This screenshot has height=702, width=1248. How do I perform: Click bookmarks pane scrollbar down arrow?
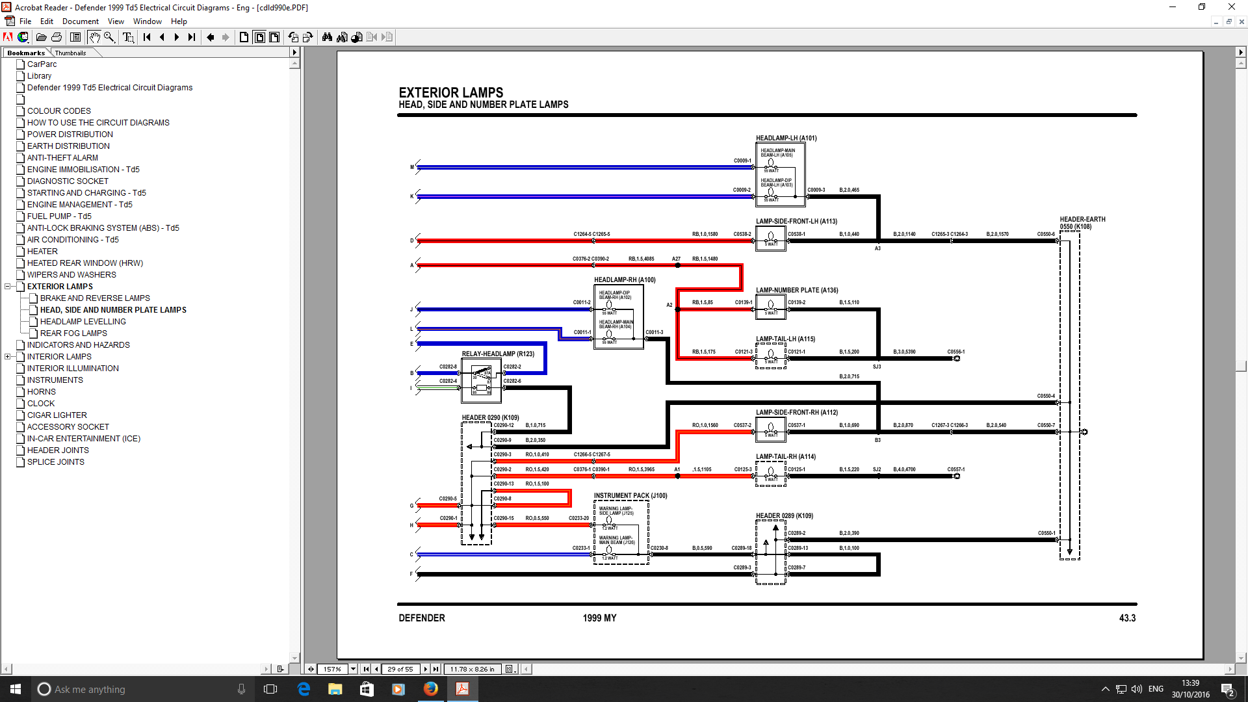(294, 658)
